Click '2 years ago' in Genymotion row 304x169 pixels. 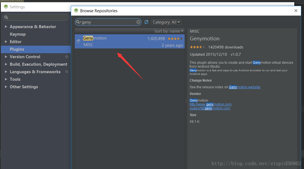click(x=172, y=45)
